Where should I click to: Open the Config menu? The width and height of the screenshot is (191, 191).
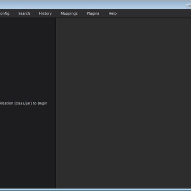tap(4, 14)
